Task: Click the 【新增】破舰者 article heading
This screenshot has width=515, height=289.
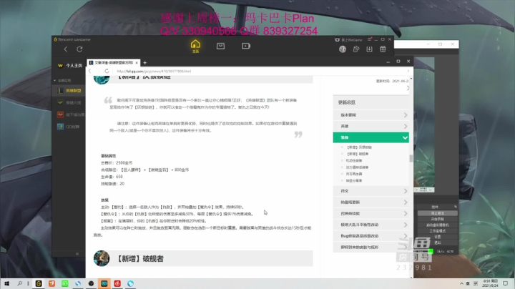Action: pyautogui.click(x=140, y=259)
